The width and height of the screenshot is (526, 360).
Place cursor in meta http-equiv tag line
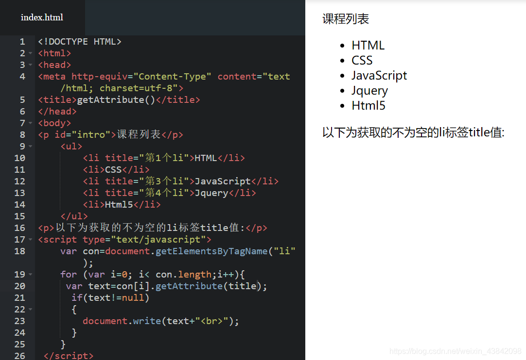pyautogui.click(x=164, y=82)
